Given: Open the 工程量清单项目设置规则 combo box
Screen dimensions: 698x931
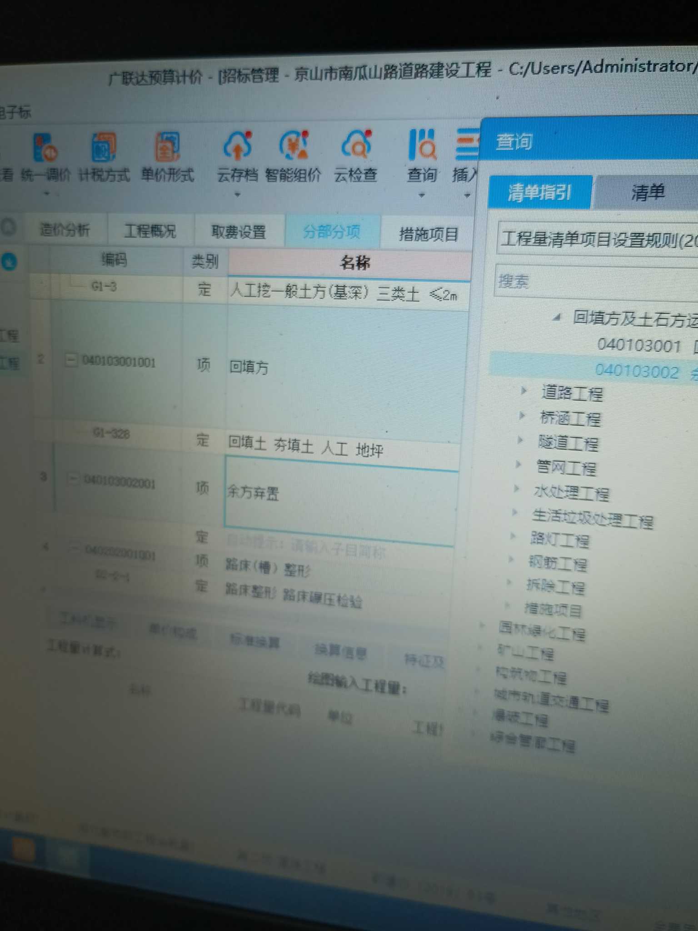Looking at the screenshot, I should pos(598,239).
